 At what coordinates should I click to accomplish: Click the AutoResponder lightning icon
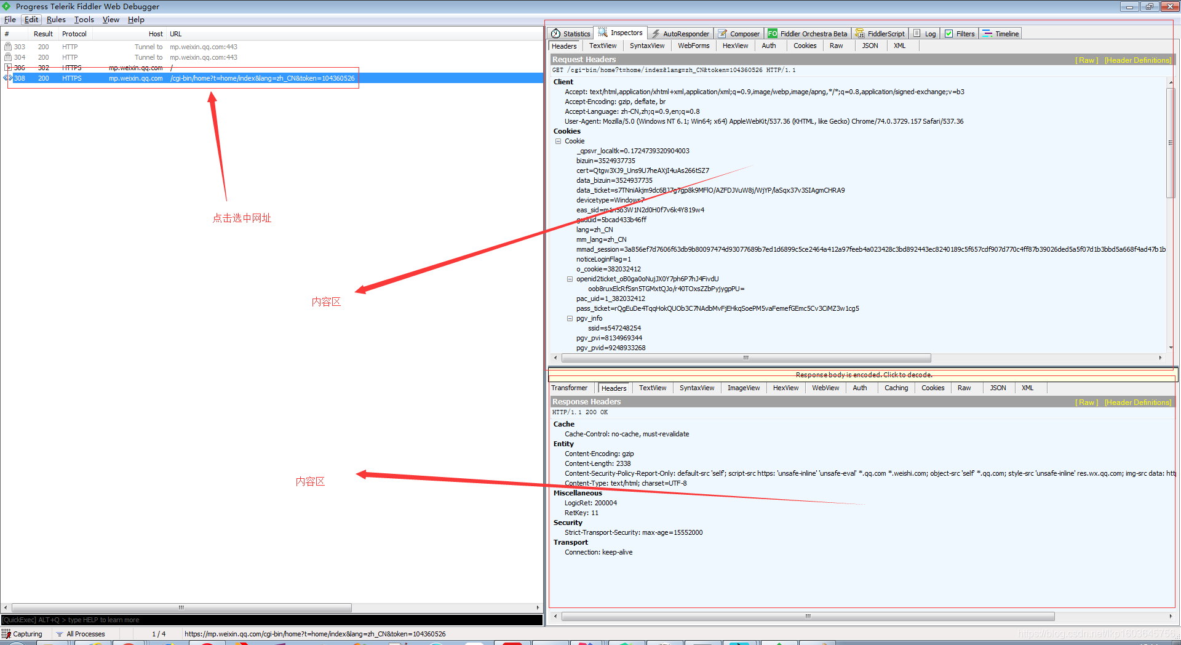pos(656,34)
